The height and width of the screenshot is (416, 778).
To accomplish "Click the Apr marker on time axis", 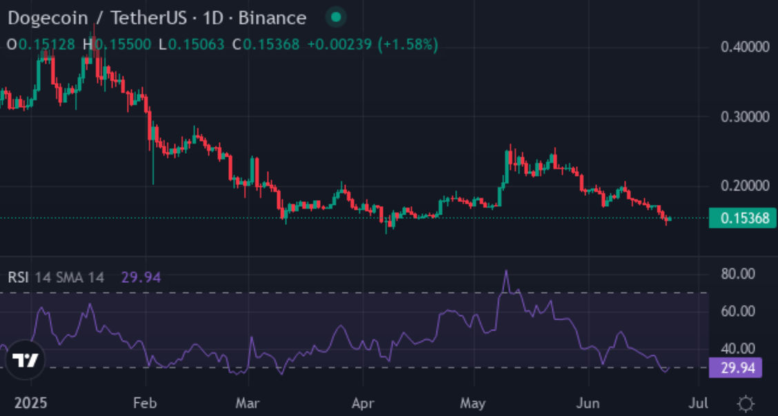I will click(362, 403).
